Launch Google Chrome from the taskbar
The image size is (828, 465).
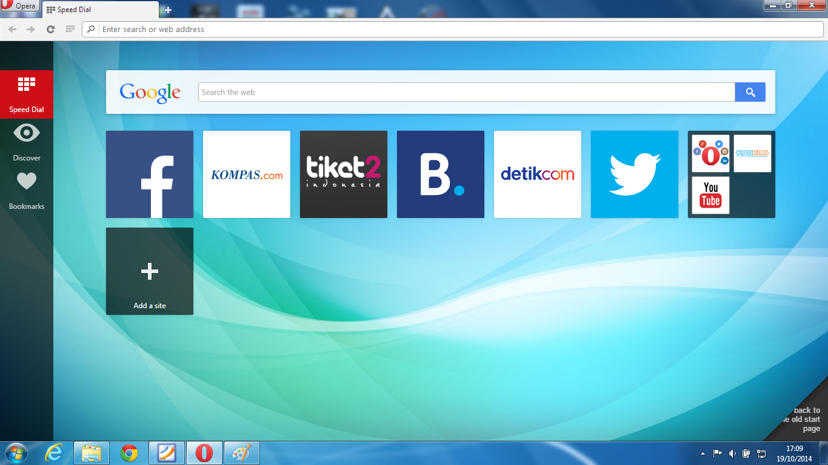point(129,453)
